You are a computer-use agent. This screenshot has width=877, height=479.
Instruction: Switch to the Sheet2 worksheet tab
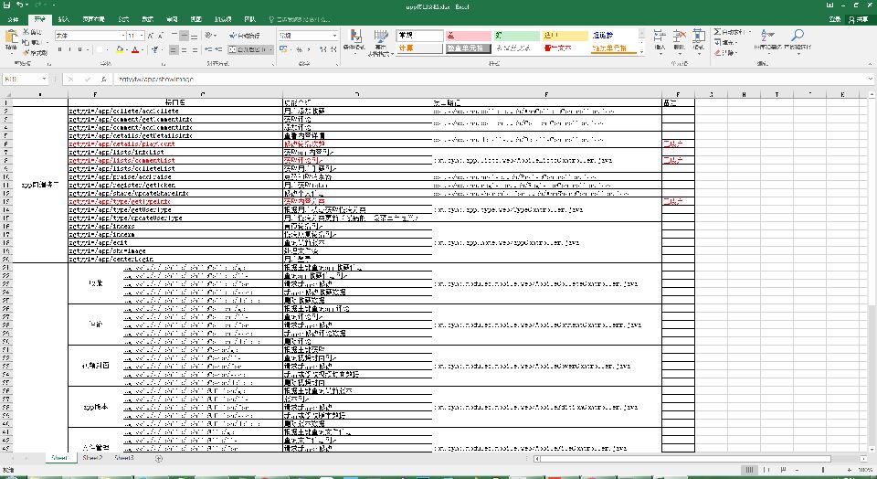pyautogui.click(x=92, y=457)
